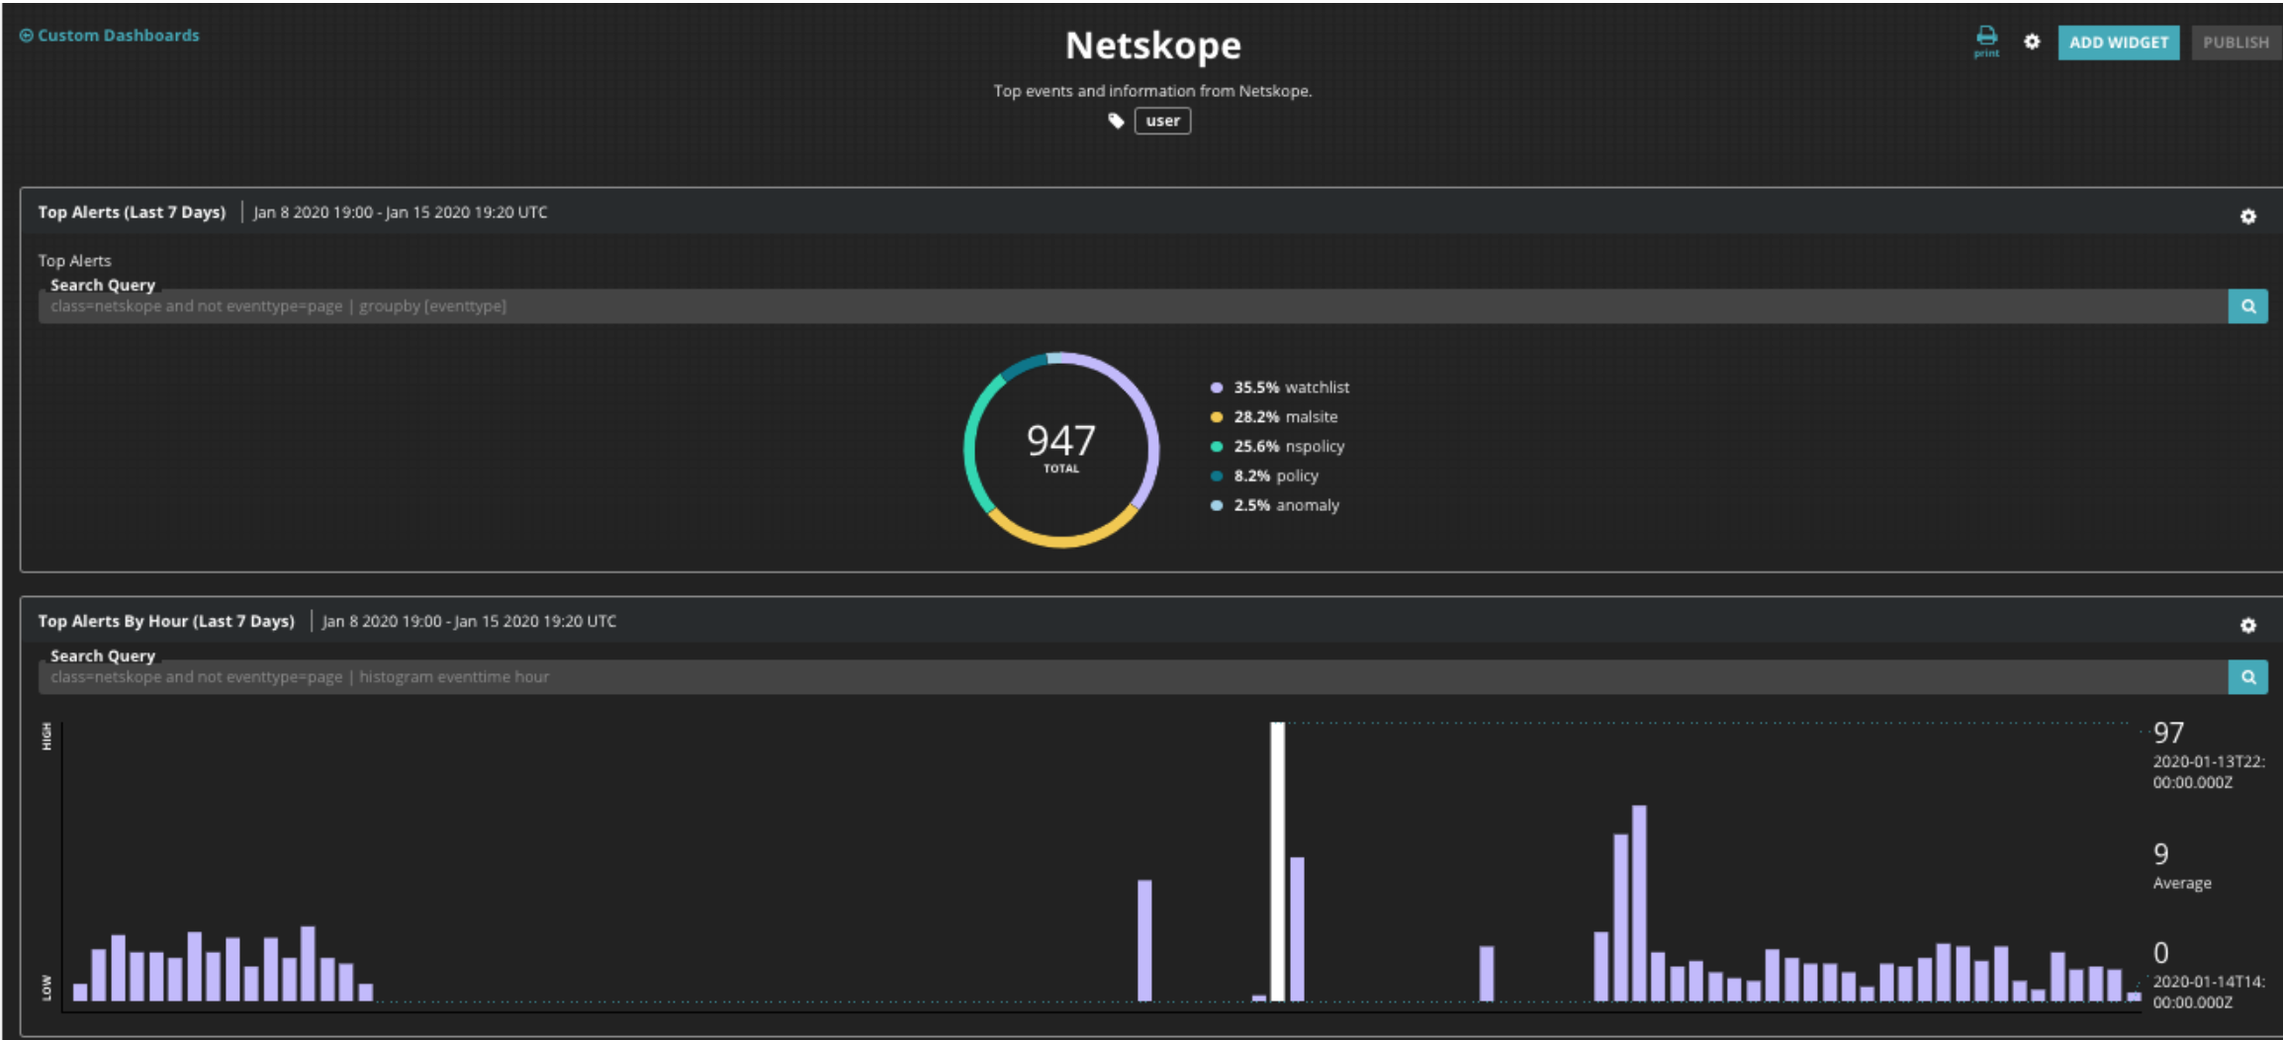Click the tag icon beside user
This screenshot has height=1040, width=2283.
coord(1116,121)
